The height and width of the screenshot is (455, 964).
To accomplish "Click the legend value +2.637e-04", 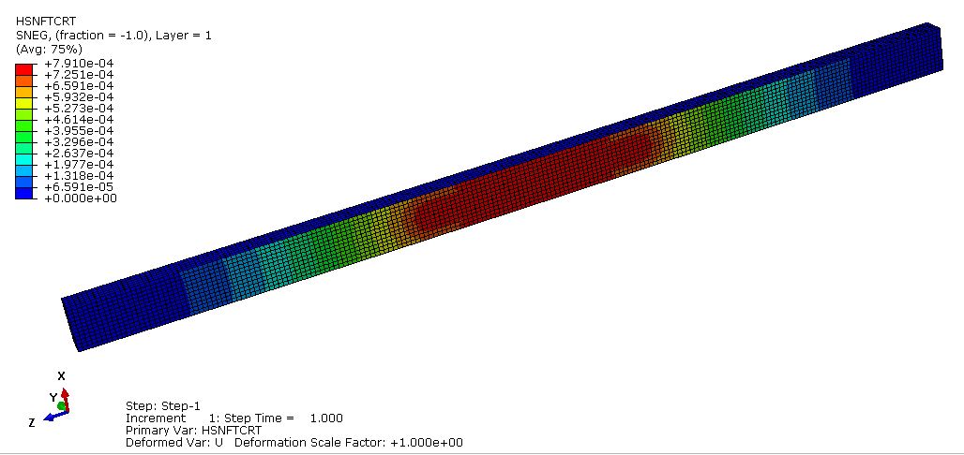I will tap(80, 153).
